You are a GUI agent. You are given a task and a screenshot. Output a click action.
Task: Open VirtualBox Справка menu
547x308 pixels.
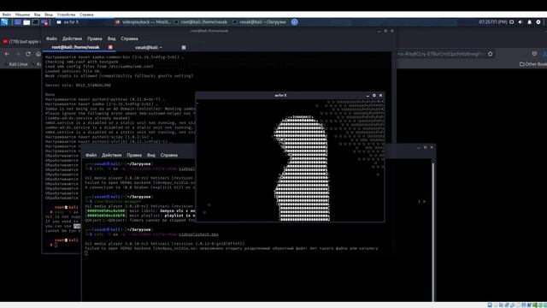coord(86,15)
